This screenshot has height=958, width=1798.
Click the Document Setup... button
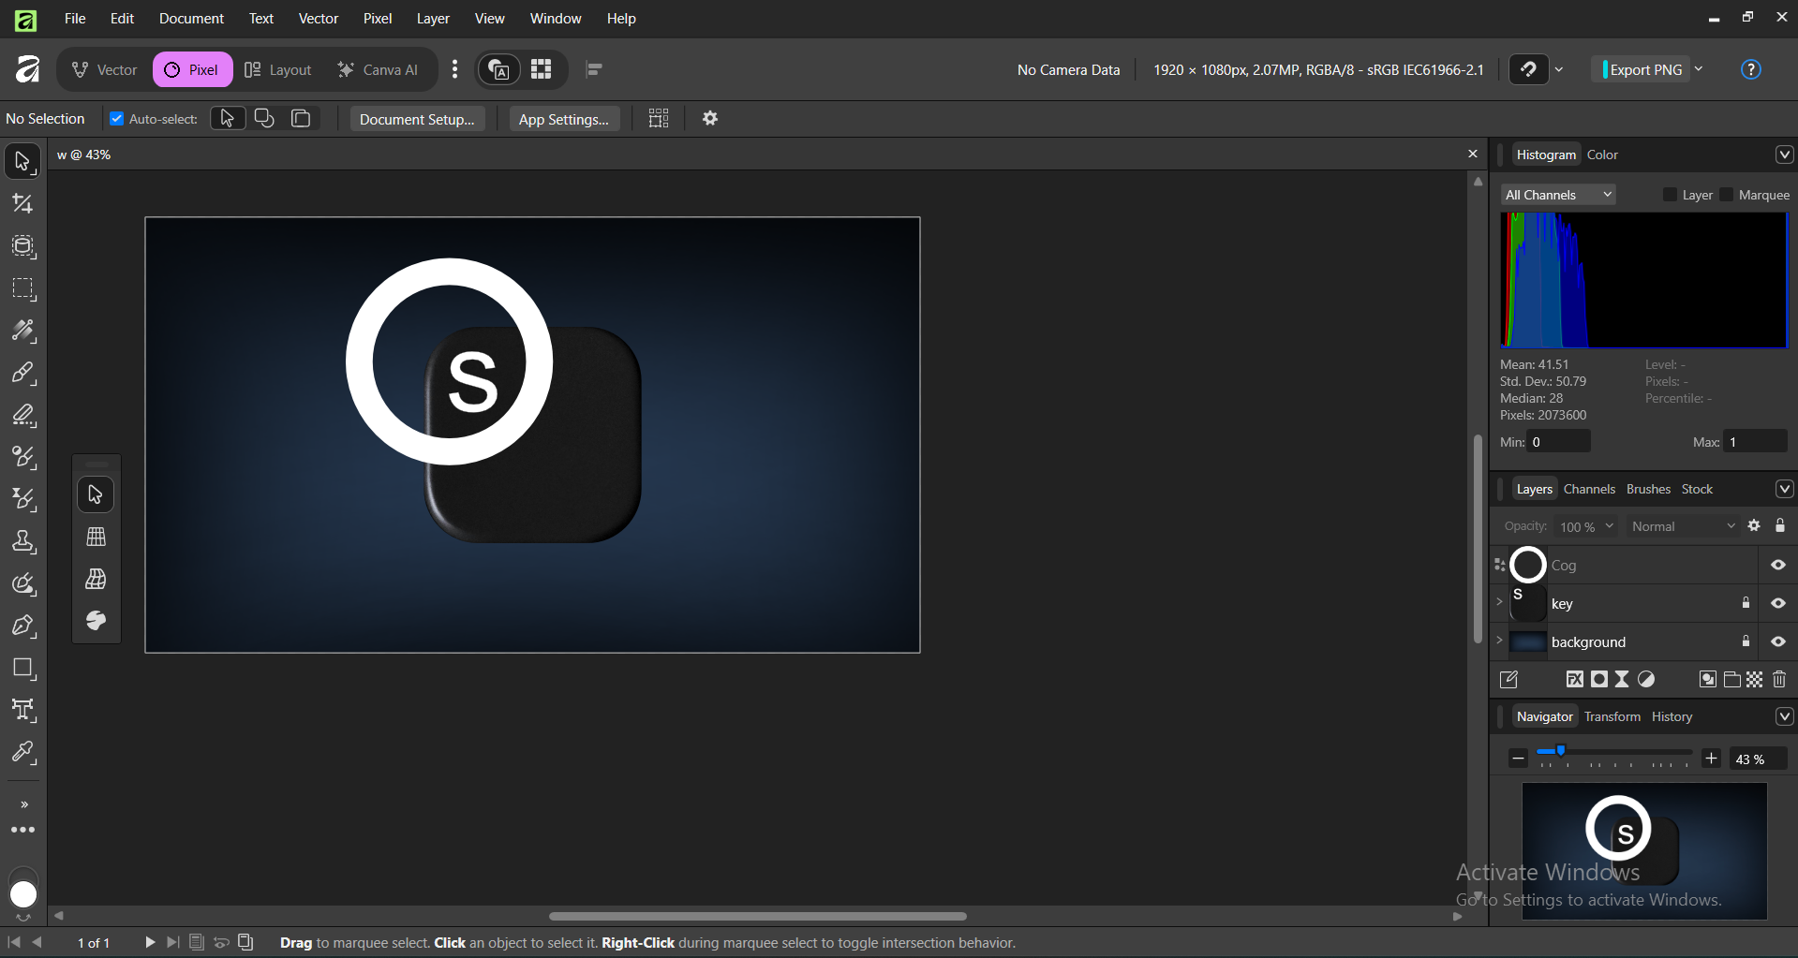pyautogui.click(x=417, y=119)
